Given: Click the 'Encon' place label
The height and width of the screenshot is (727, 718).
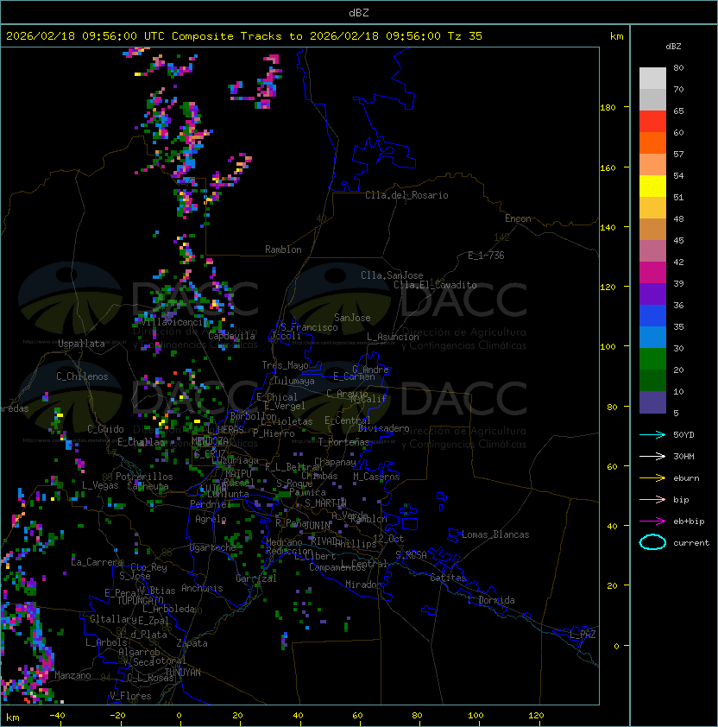Looking at the screenshot, I should [518, 218].
